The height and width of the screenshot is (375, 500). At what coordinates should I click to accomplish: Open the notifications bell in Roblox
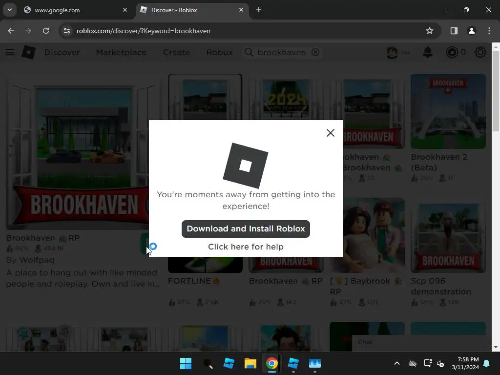click(x=428, y=52)
